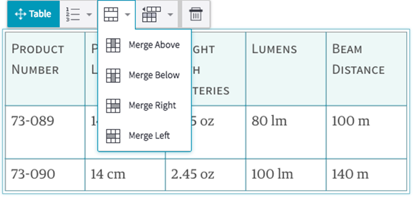Click the Table move handle button
This screenshot has height=197, width=413.
(33, 14)
